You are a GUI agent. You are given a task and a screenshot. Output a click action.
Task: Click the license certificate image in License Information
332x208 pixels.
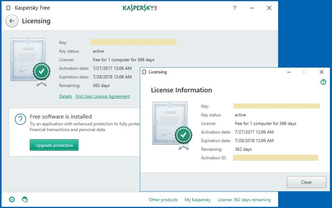pyautogui.click(x=172, y=126)
